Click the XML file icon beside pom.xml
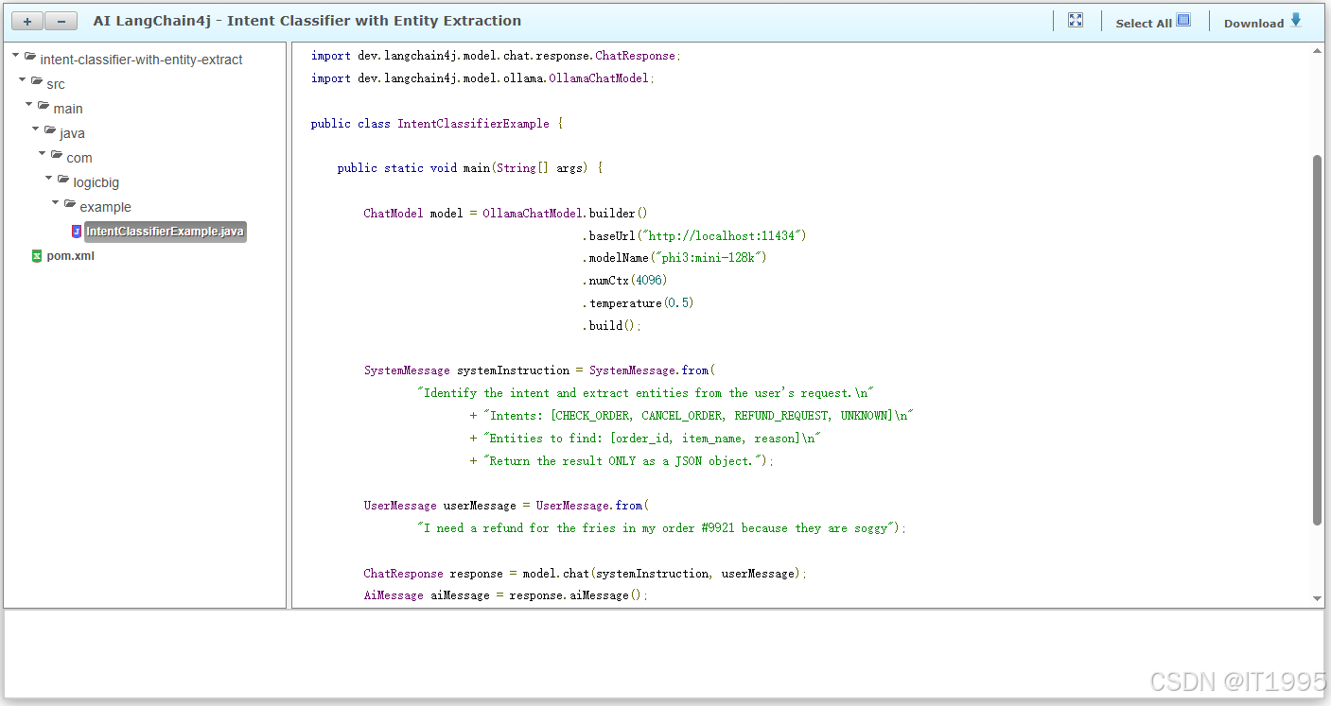This screenshot has width=1331, height=706. tap(37, 256)
